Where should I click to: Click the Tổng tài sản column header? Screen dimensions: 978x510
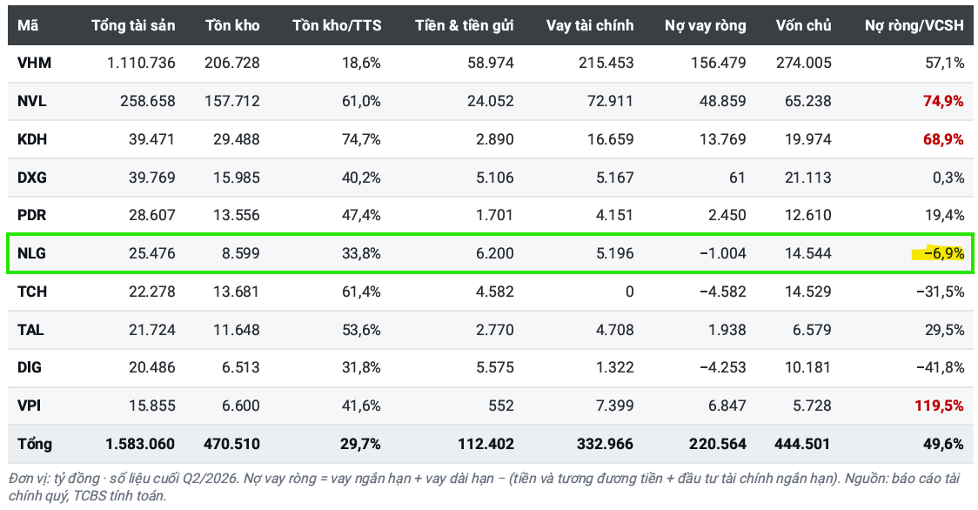pyautogui.click(x=133, y=25)
